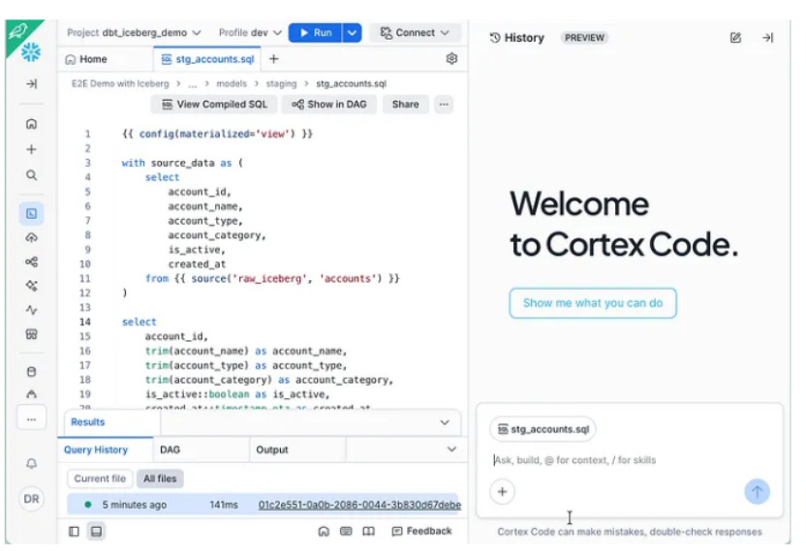
Task: Collapse the Cortex Code panel
Action: 767,38
